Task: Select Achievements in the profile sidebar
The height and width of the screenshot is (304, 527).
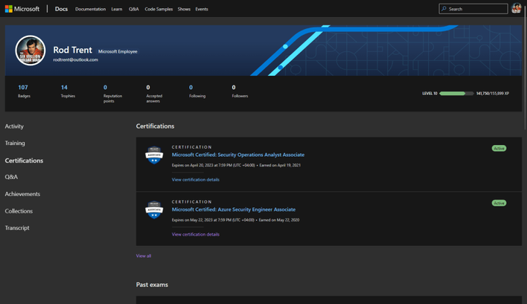Action: click(22, 194)
